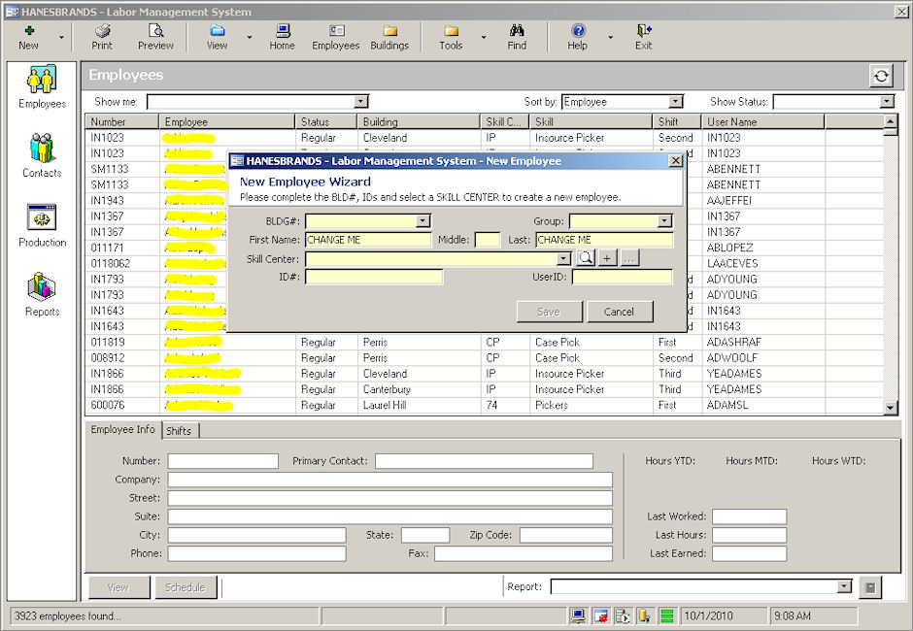Select row with user name ADWOOLF
Screen dimensions: 913x631
(x=484, y=358)
